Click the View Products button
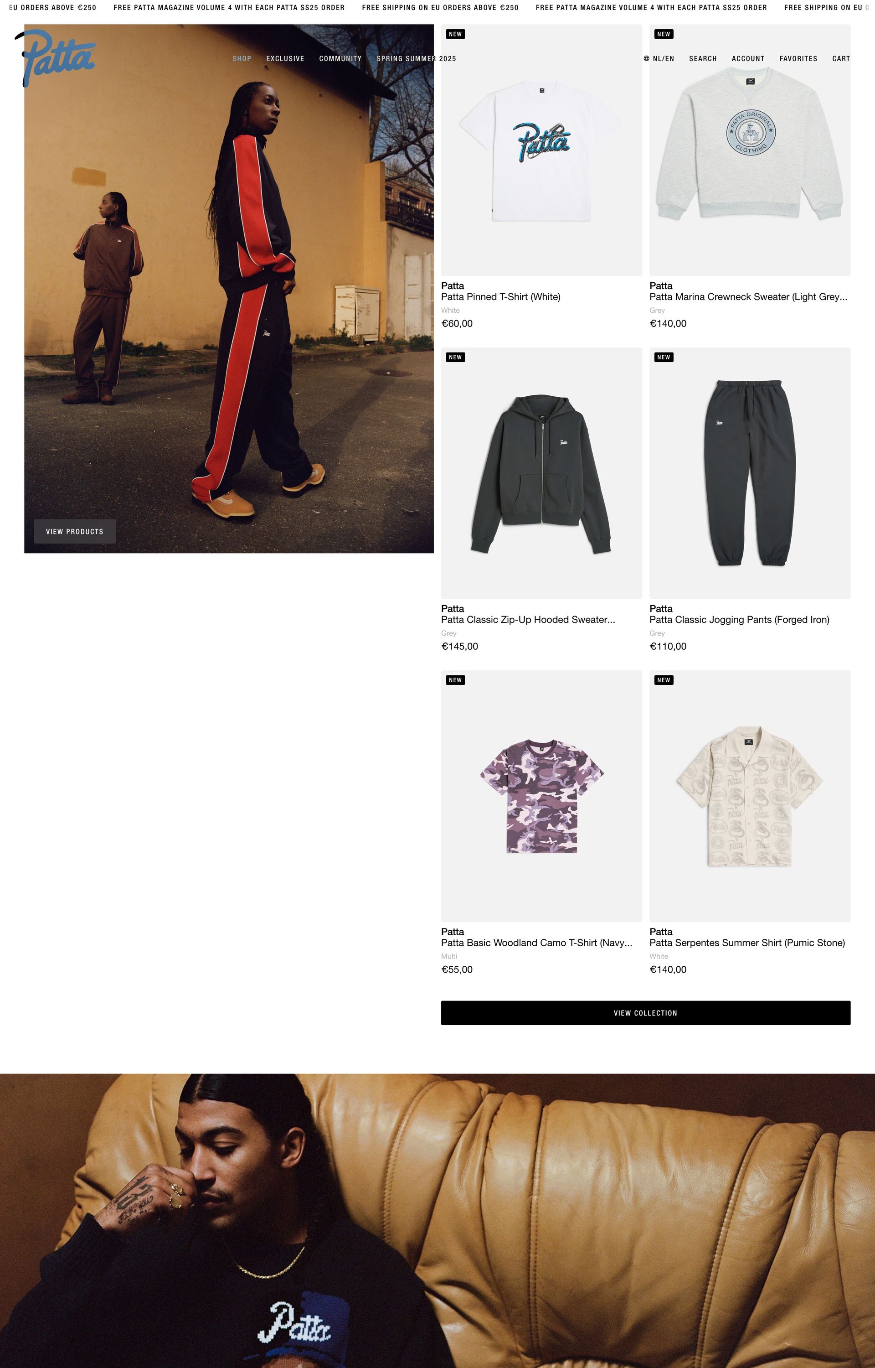The height and width of the screenshot is (1368, 875). pos(75,531)
